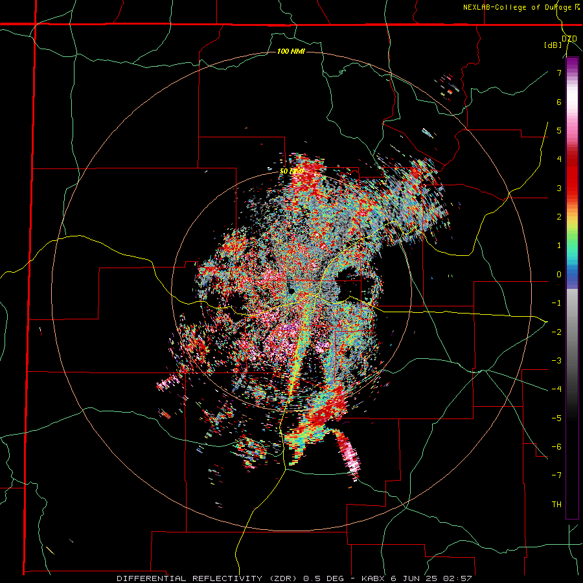Click the DZD label above color scale
Screen dimensions: 583x583
(x=569, y=39)
